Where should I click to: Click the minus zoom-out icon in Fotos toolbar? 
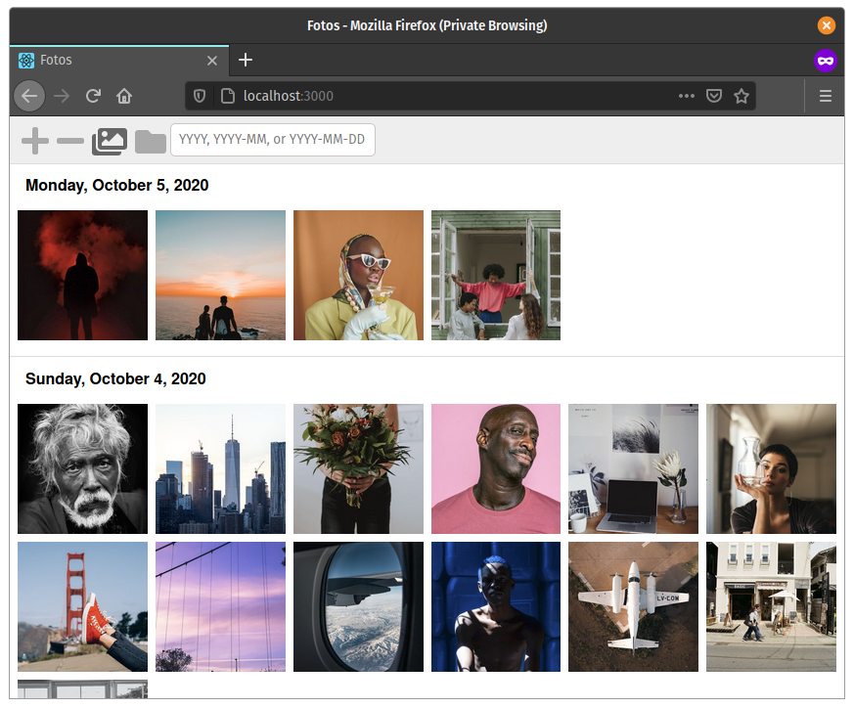(69, 141)
